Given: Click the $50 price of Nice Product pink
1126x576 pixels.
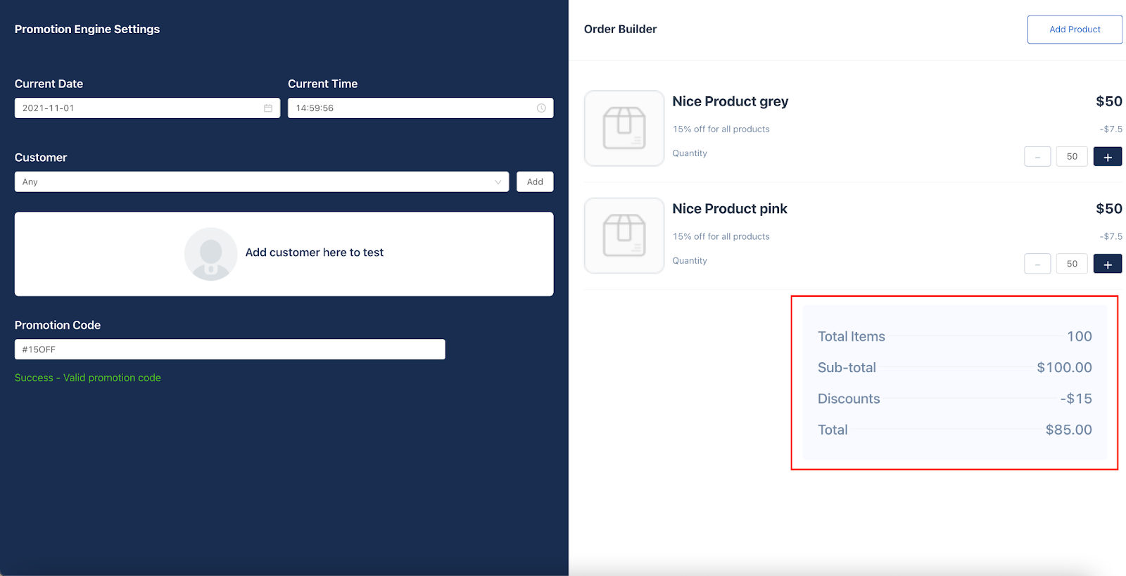Looking at the screenshot, I should [1109, 209].
